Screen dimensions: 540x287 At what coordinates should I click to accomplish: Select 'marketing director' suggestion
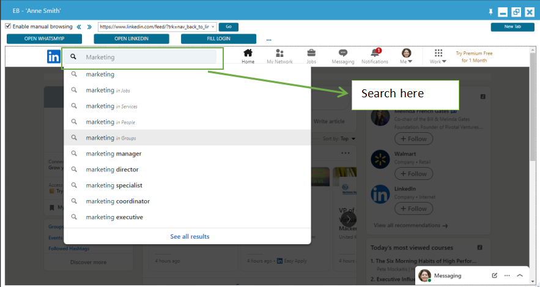187,170
